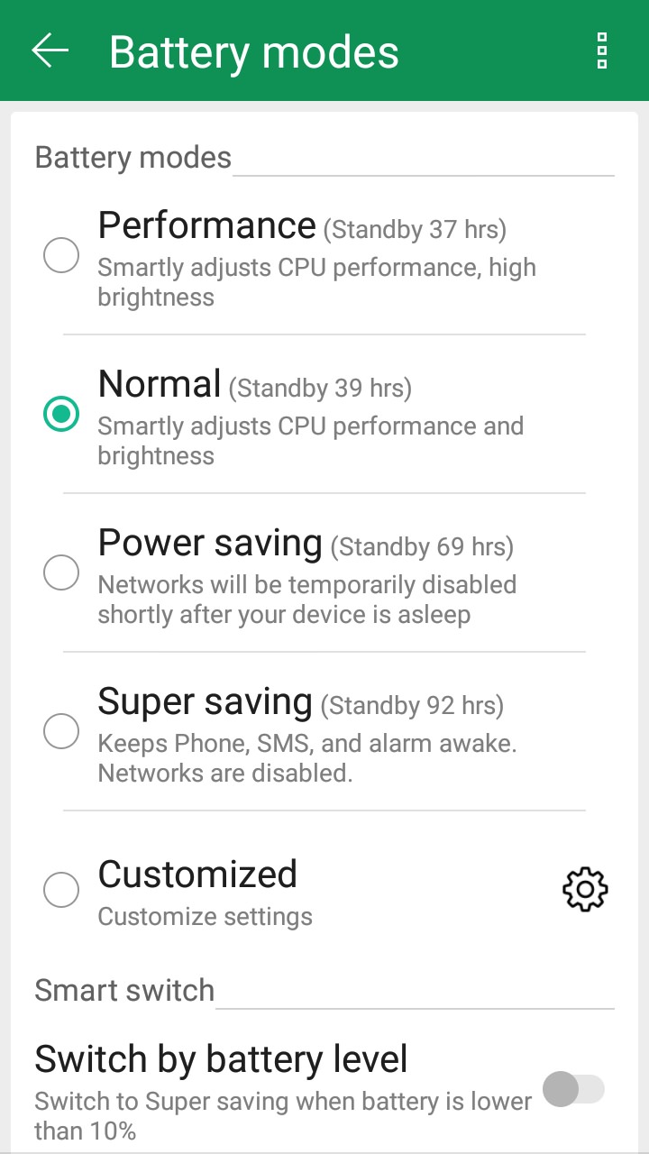Tap the Super saving title

click(x=205, y=701)
